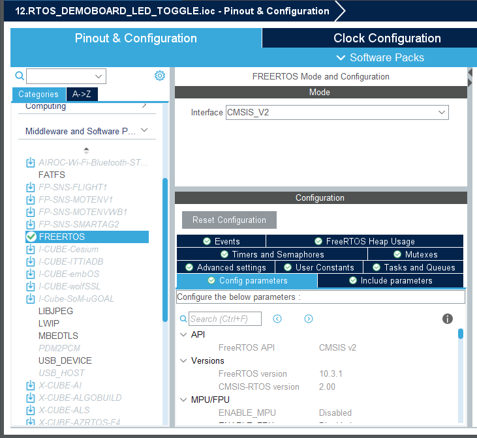Collapse the API parameter group
Image resolution: width=477 pixels, height=438 pixels.
(x=183, y=334)
